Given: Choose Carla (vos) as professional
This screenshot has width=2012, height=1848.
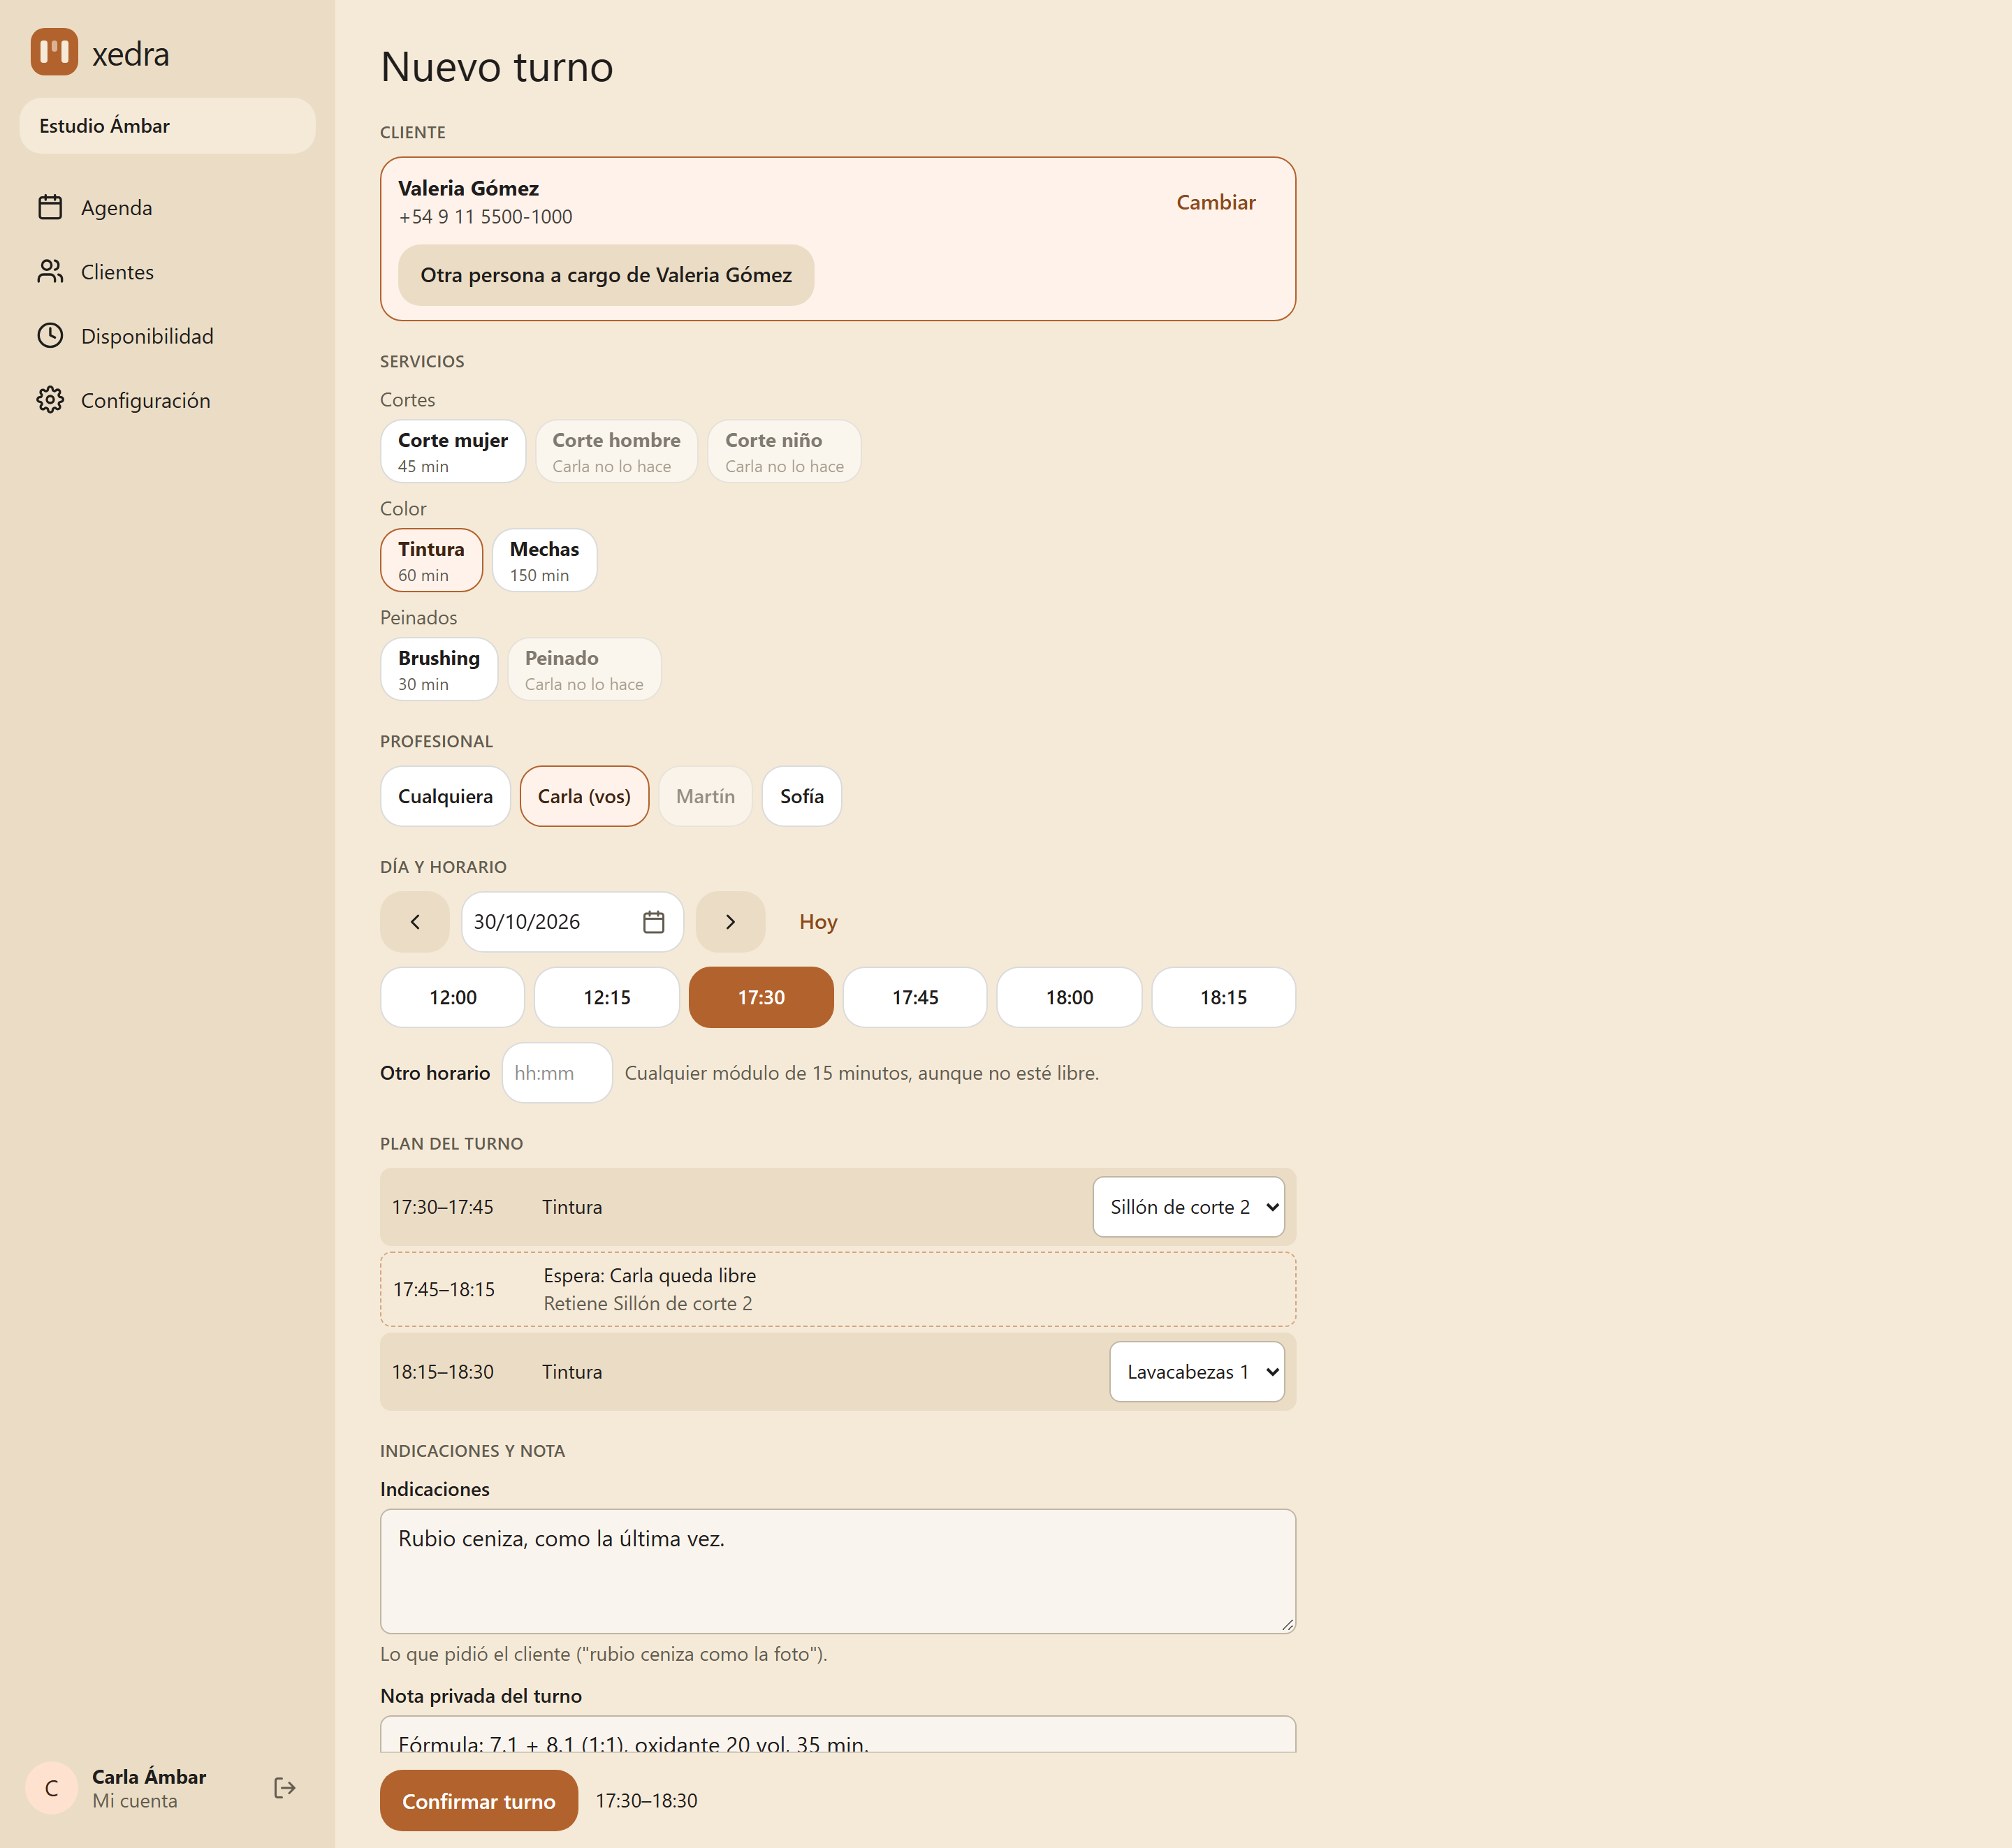Looking at the screenshot, I should (584, 796).
